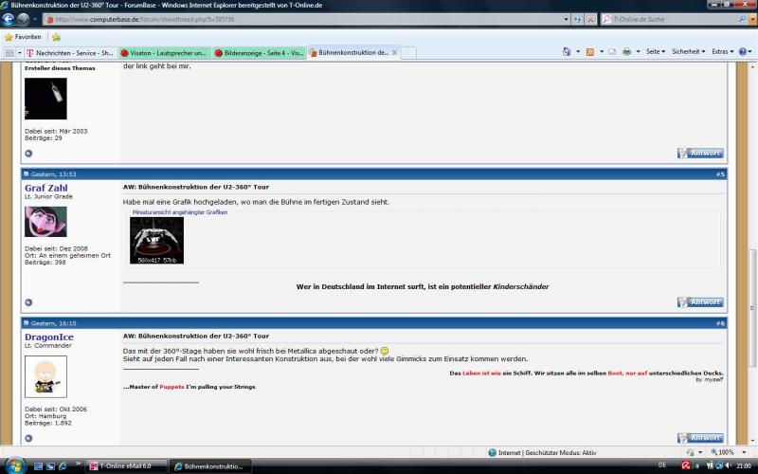Click the vertical page scrollbar thumb

[x=752, y=307]
